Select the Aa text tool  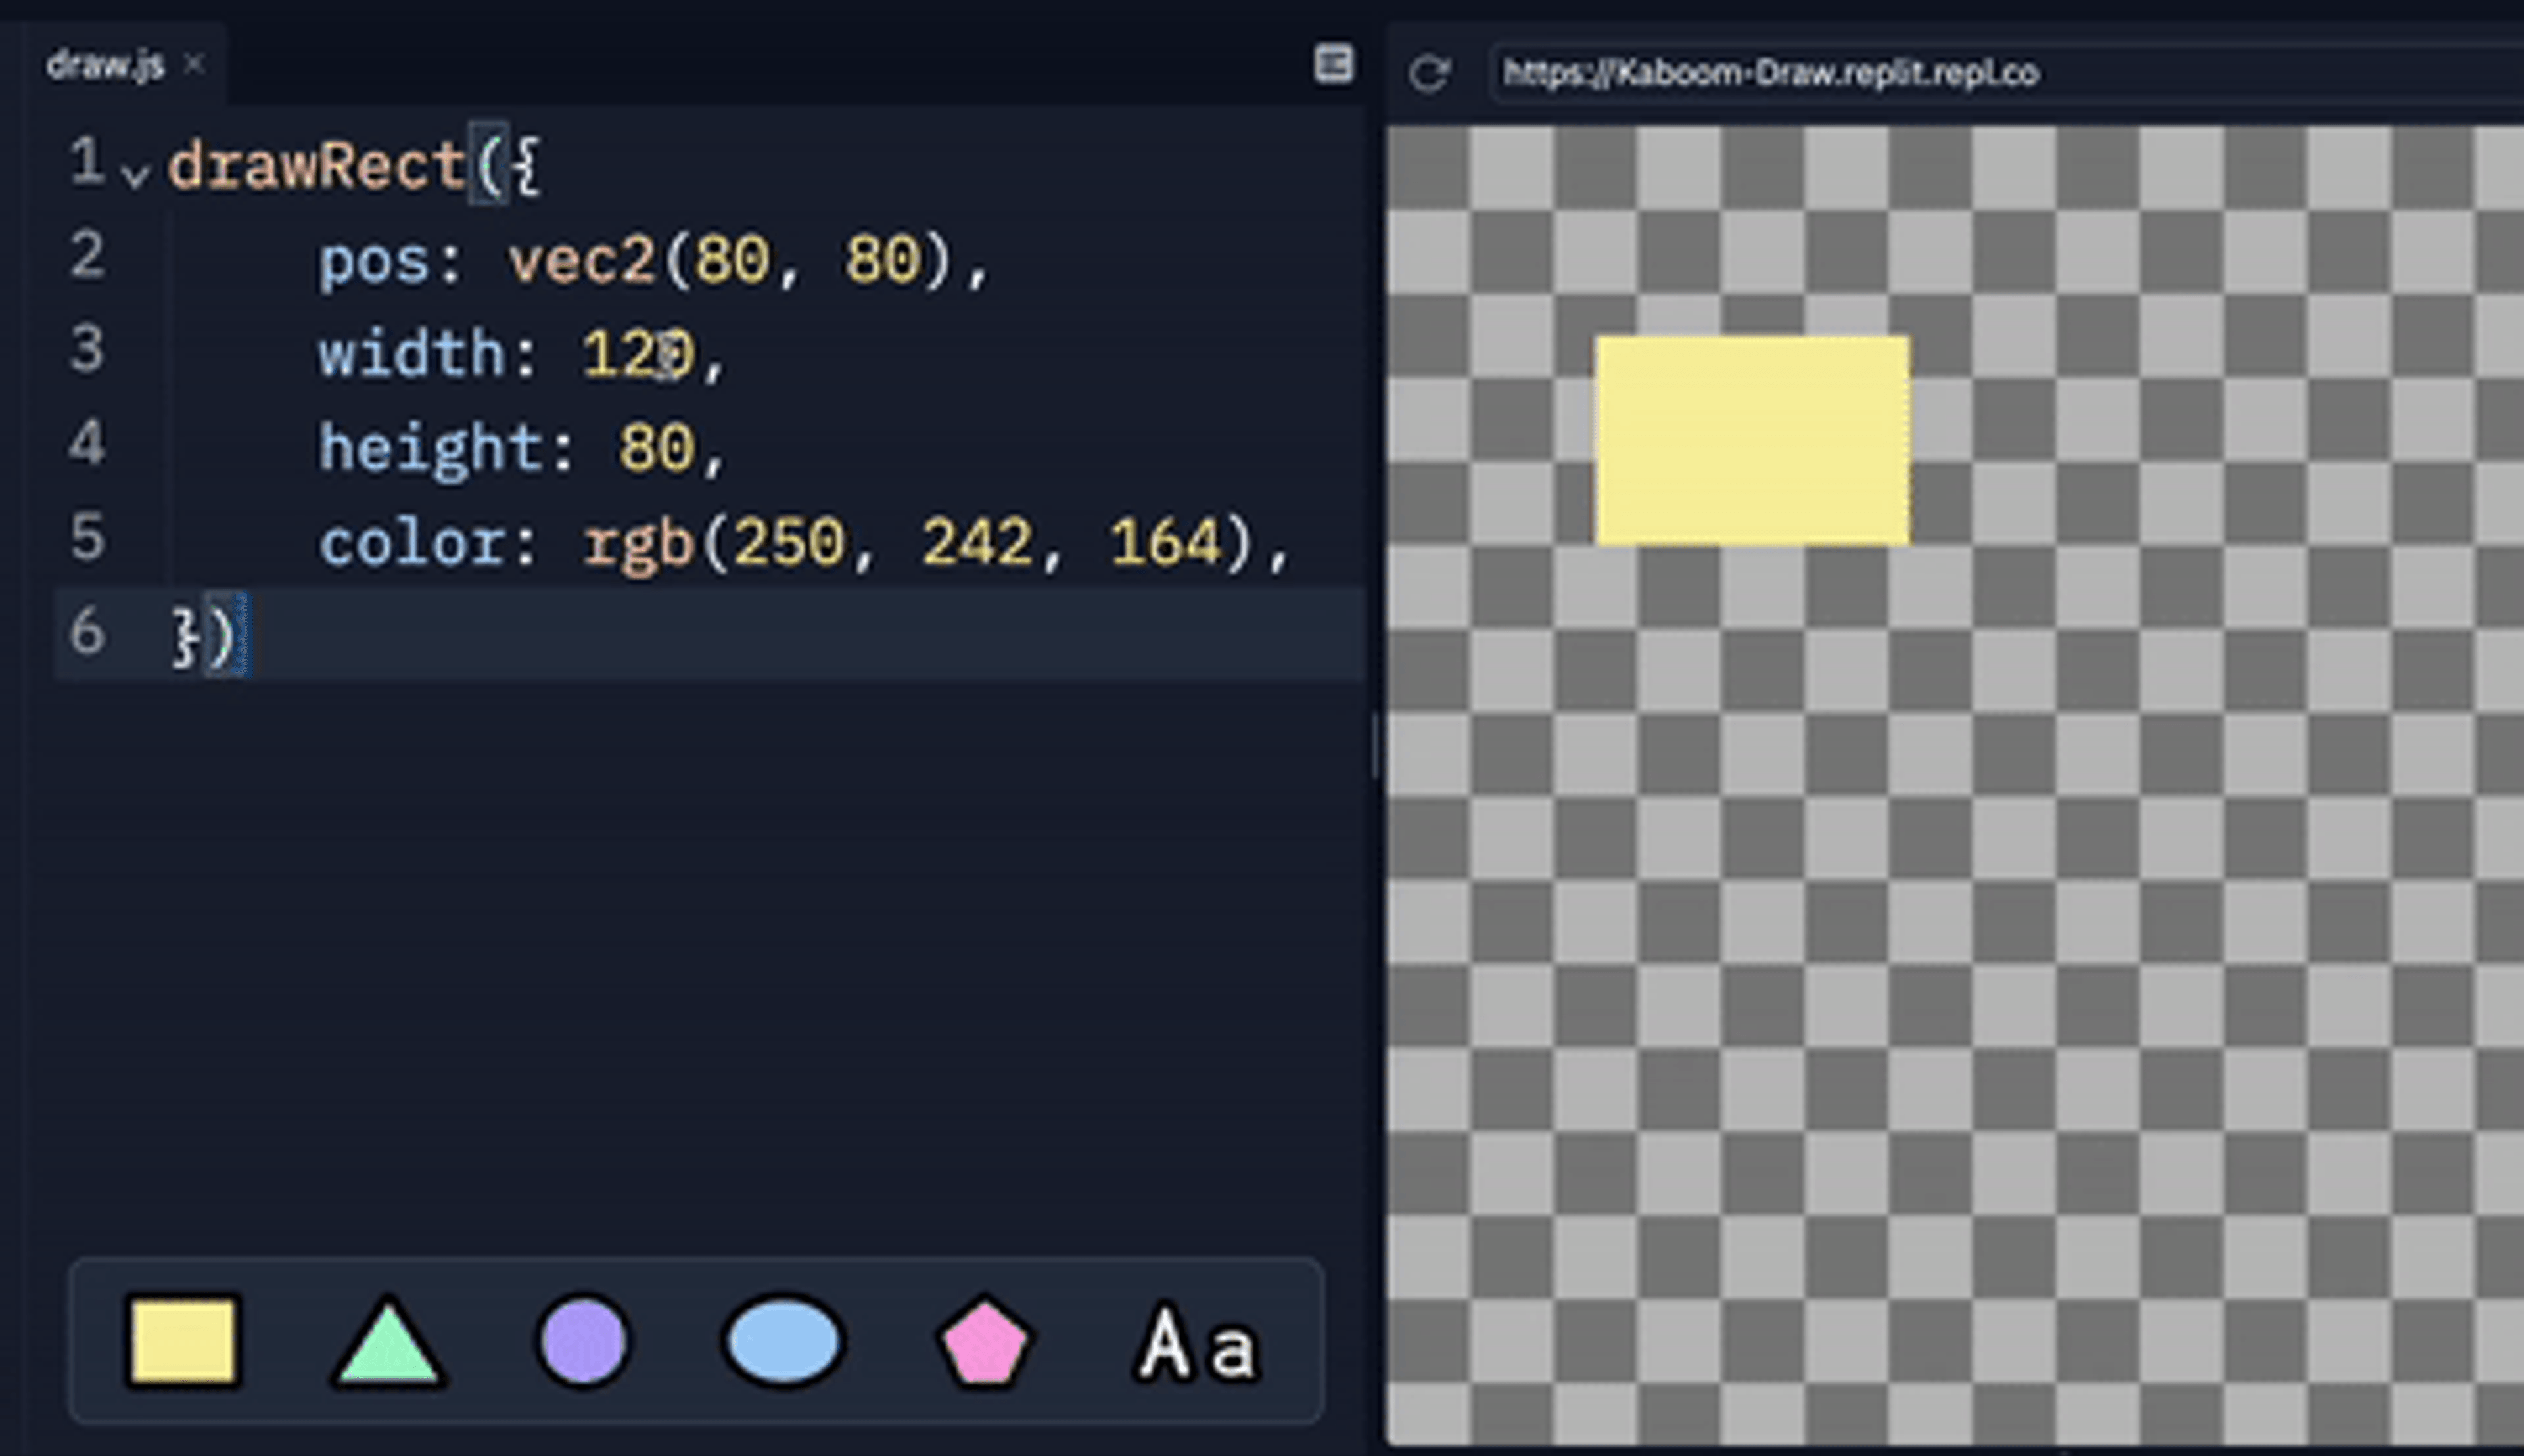coord(1196,1342)
